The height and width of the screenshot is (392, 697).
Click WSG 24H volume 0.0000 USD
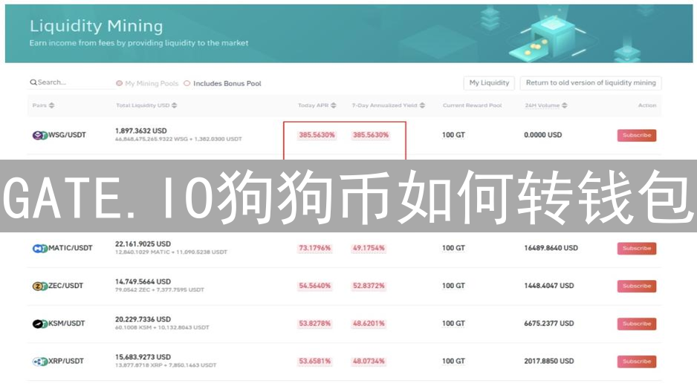(542, 135)
